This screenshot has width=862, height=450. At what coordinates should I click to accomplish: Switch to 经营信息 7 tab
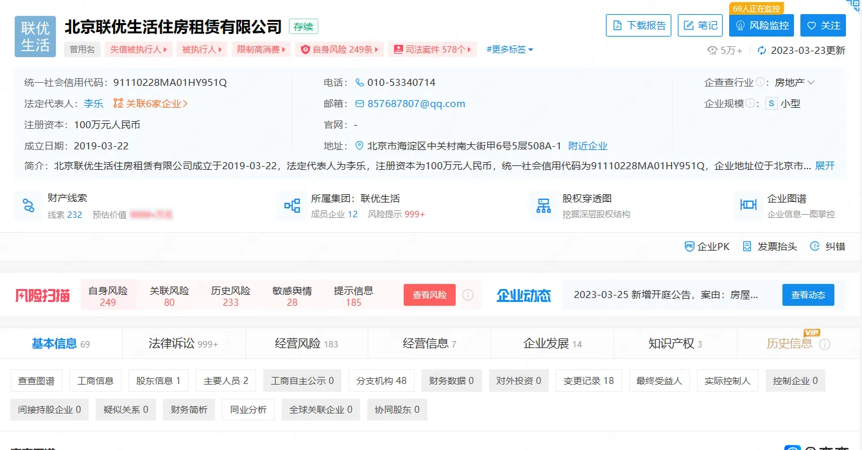429,344
